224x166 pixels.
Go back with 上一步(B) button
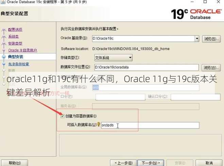pos(124,163)
